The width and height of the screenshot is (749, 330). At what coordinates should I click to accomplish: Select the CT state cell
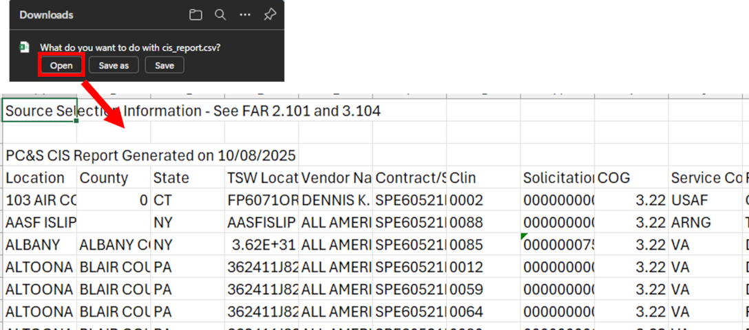(188, 200)
